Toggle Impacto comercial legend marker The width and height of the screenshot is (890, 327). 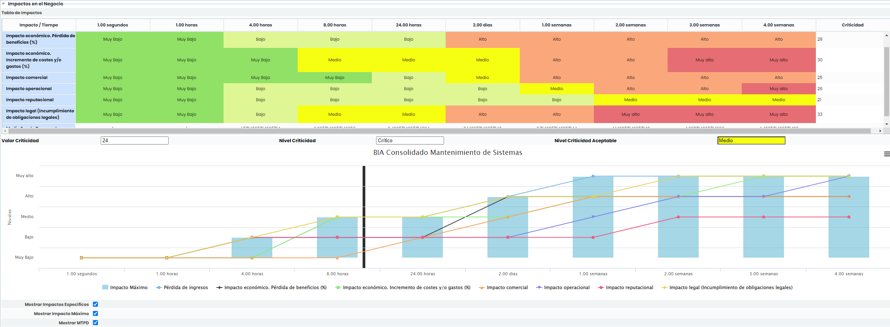[x=482, y=288]
